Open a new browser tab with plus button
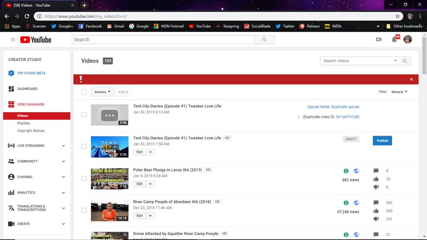This screenshot has width=427, height=240. 84,5
